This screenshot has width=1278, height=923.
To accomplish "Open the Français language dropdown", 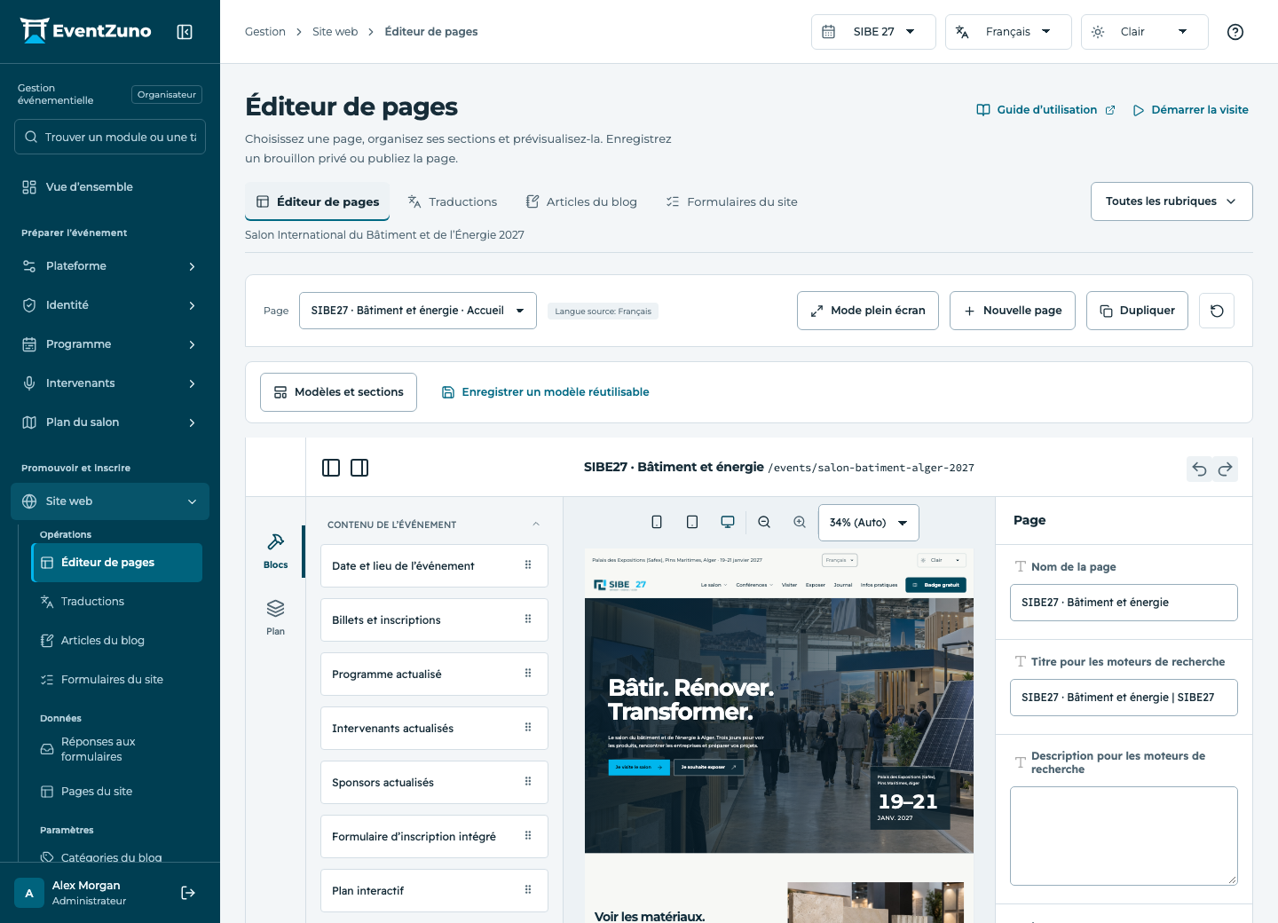I will [1008, 32].
